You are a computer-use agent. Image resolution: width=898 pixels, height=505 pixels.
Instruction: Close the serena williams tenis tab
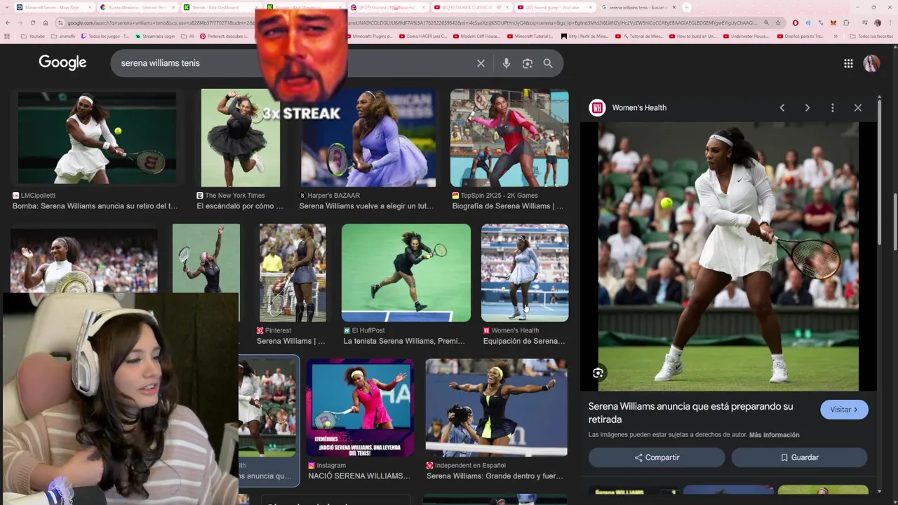[x=673, y=7]
